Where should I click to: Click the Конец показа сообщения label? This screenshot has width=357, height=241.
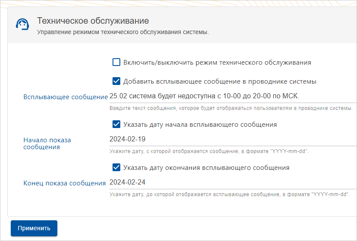[64, 183]
